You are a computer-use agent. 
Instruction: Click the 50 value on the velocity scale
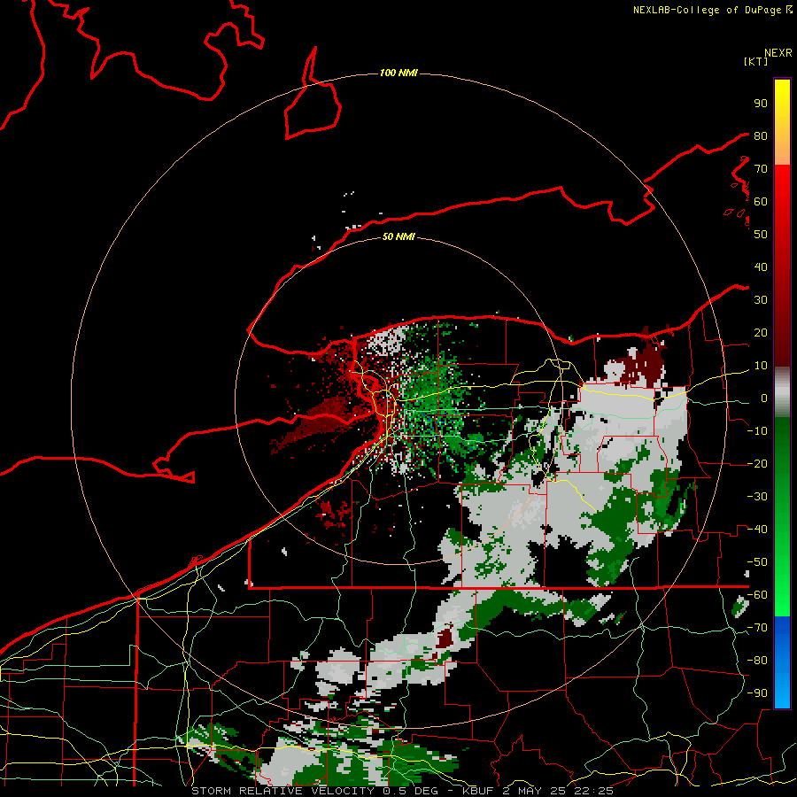(761, 235)
